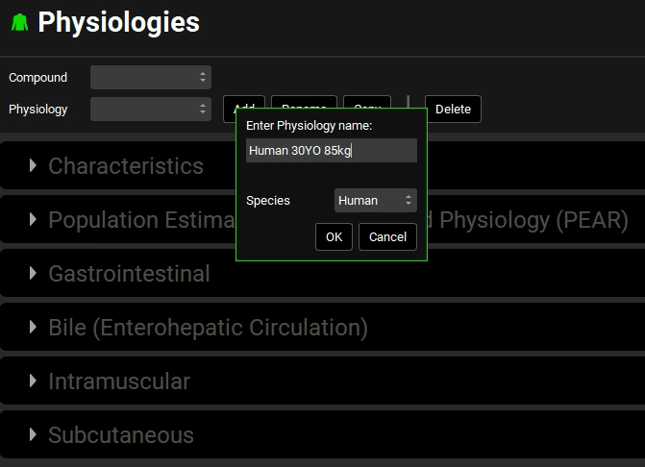Image resolution: width=645 pixels, height=467 pixels.
Task: Expand the Bile (Enterohepatic Circulation) section
Action: pos(208,328)
